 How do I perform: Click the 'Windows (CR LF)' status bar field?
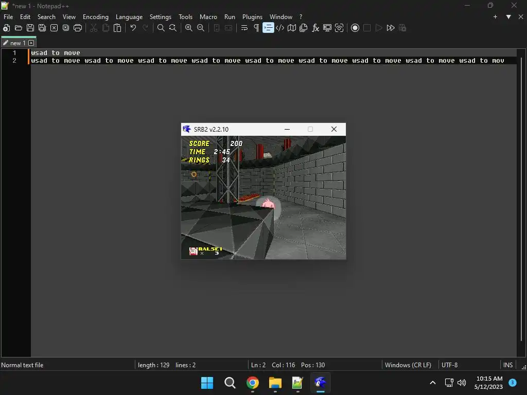pos(408,365)
